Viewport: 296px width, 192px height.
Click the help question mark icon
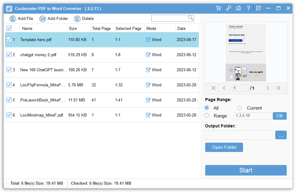coord(248,8)
